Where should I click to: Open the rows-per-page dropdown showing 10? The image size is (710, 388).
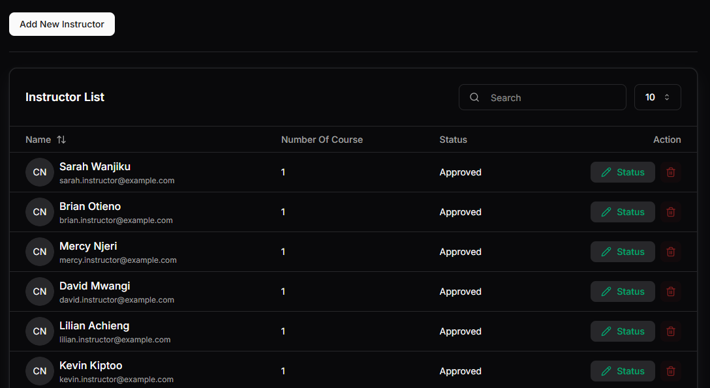point(657,97)
